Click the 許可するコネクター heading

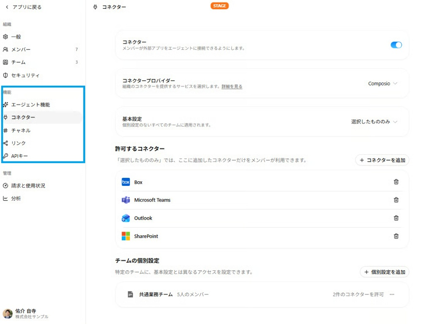point(140,149)
